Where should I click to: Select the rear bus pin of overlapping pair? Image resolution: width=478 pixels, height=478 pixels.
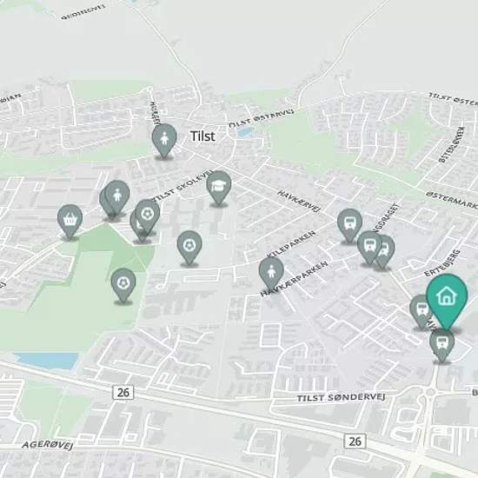[387, 251]
